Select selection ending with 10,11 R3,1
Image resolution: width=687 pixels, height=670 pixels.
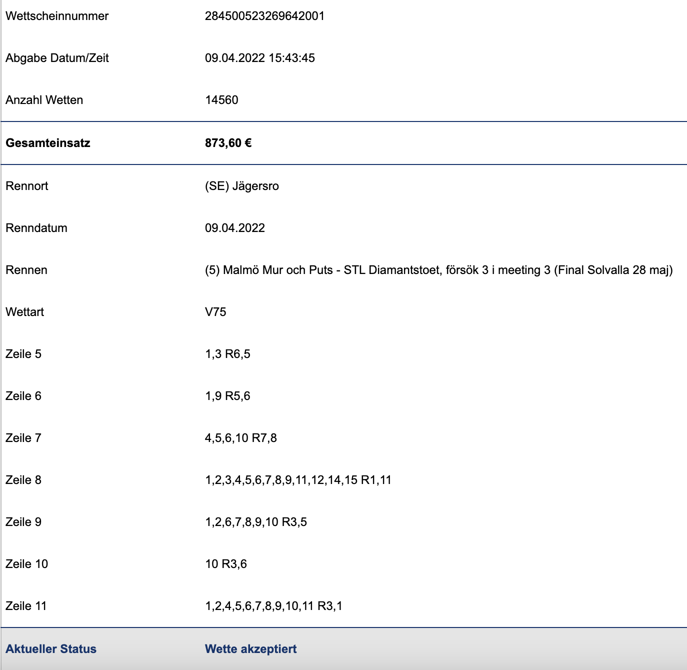pos(273,606)
